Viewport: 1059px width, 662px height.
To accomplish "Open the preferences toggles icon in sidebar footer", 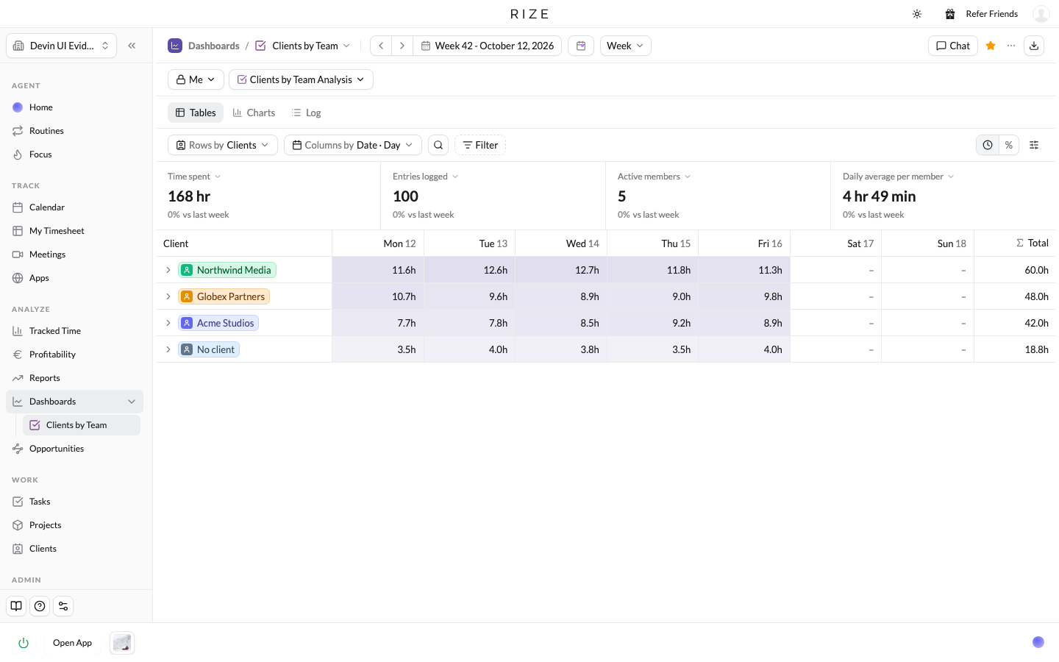I will click(63, 606).
